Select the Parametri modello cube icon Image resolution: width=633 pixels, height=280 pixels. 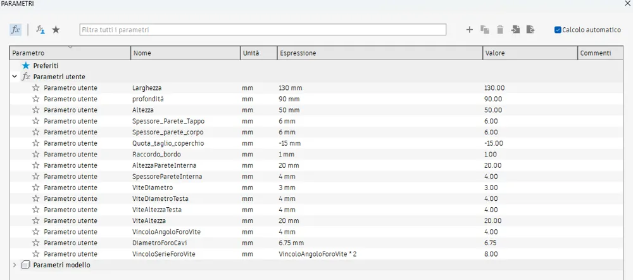click(26, 265)
